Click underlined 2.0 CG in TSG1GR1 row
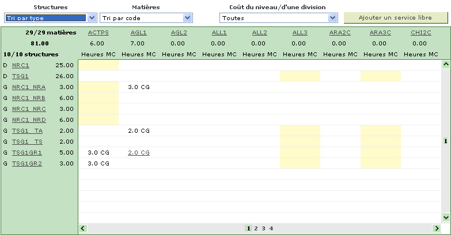Viewport: 451px width, 235px height. point(139,152)
